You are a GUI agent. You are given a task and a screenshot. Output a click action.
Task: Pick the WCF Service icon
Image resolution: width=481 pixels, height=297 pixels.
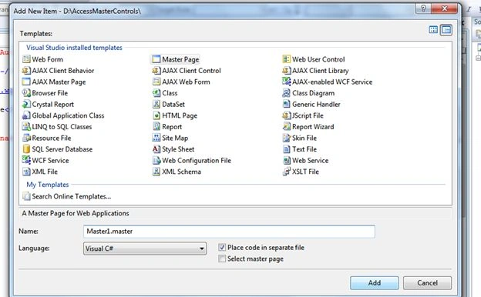coord(26,160)
